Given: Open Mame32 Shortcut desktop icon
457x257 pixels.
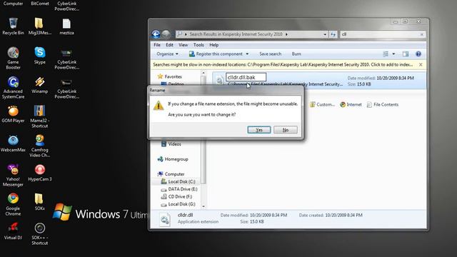Looking at the screenshot, I should coord(40,116).
